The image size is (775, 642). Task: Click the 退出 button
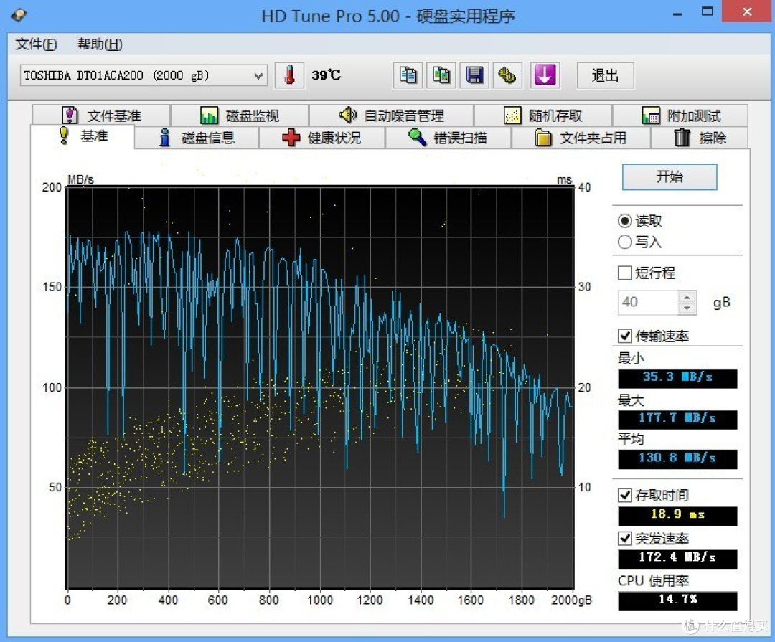[x=605, y=75]
